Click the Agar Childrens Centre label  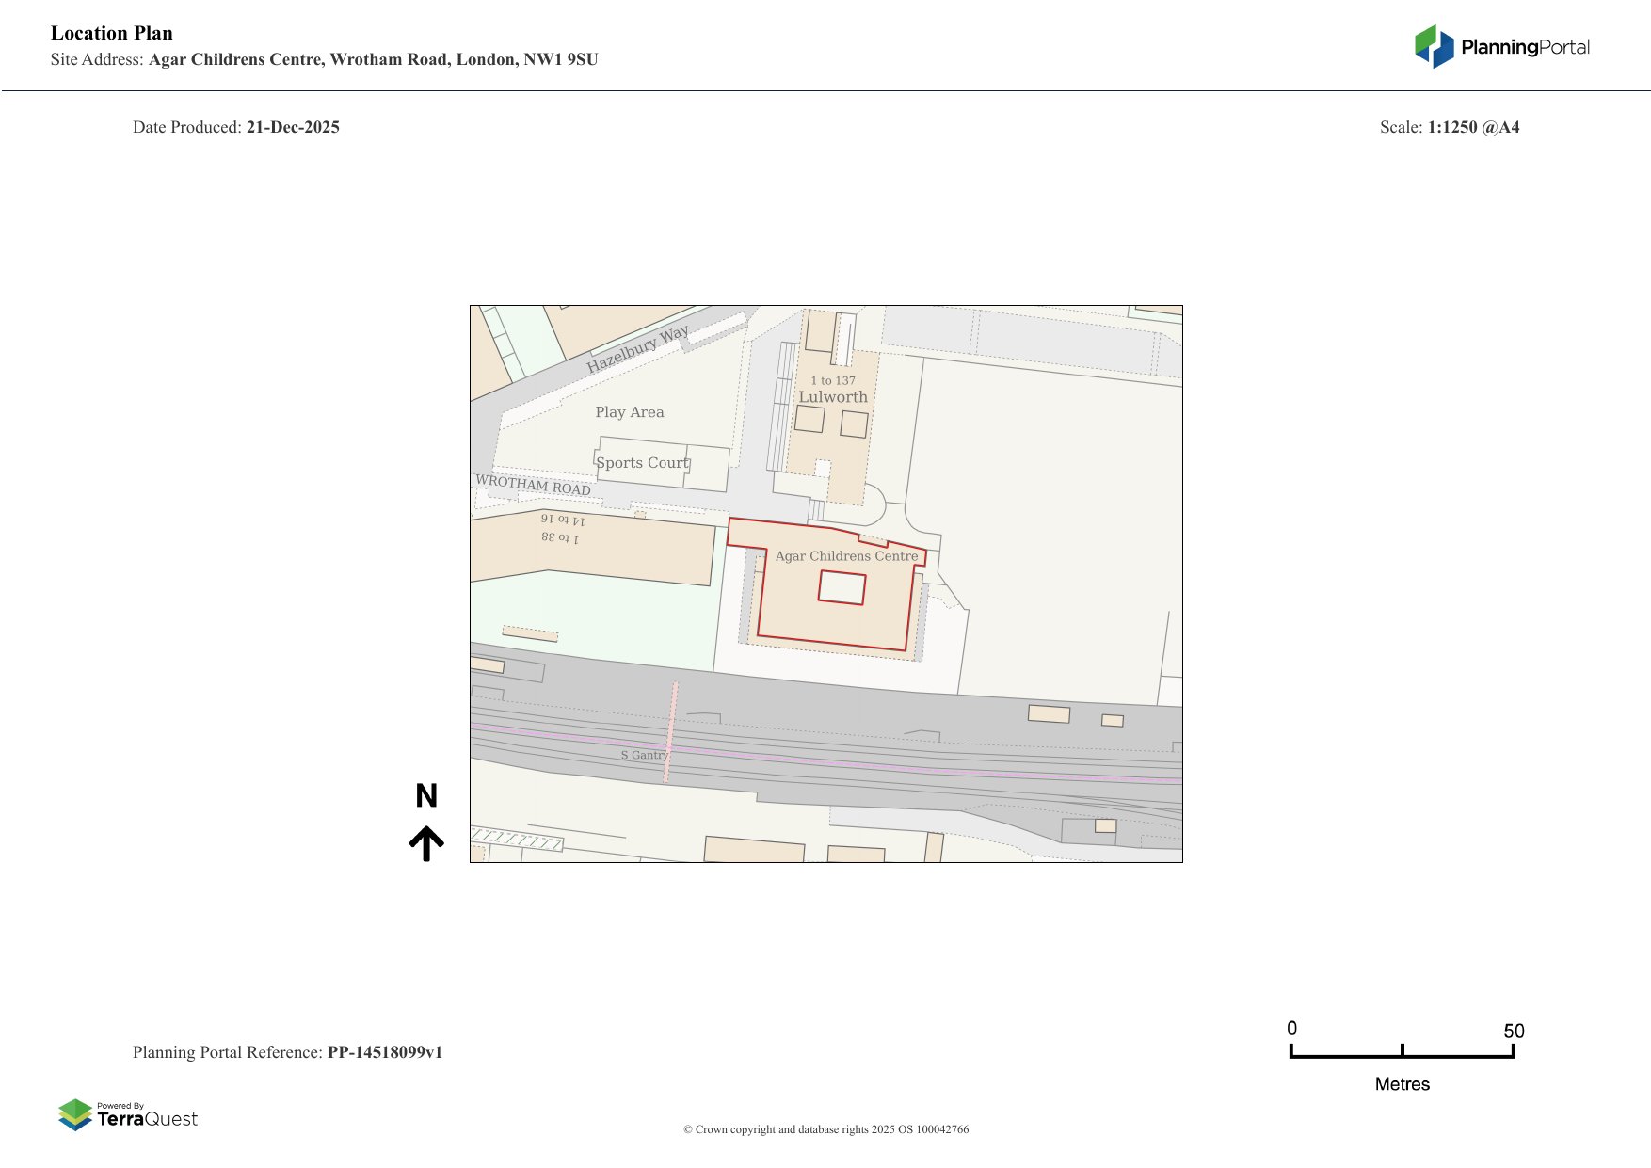click(845, 555)
